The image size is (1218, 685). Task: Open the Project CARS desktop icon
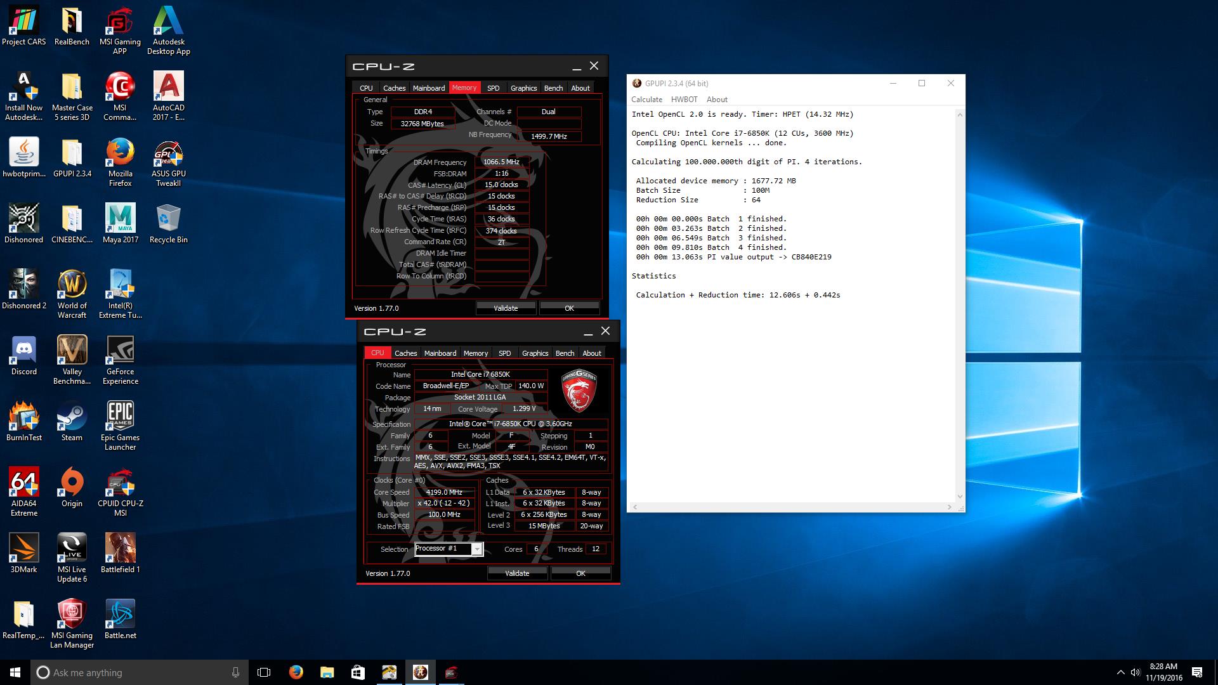tap(23, 27)
